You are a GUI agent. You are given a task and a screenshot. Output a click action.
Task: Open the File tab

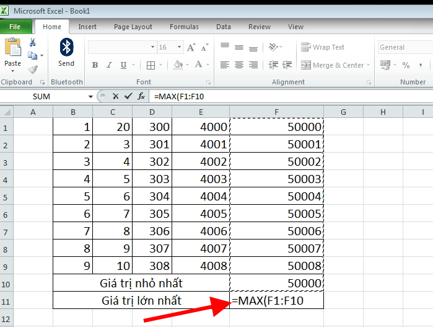[x=15, y=27]
